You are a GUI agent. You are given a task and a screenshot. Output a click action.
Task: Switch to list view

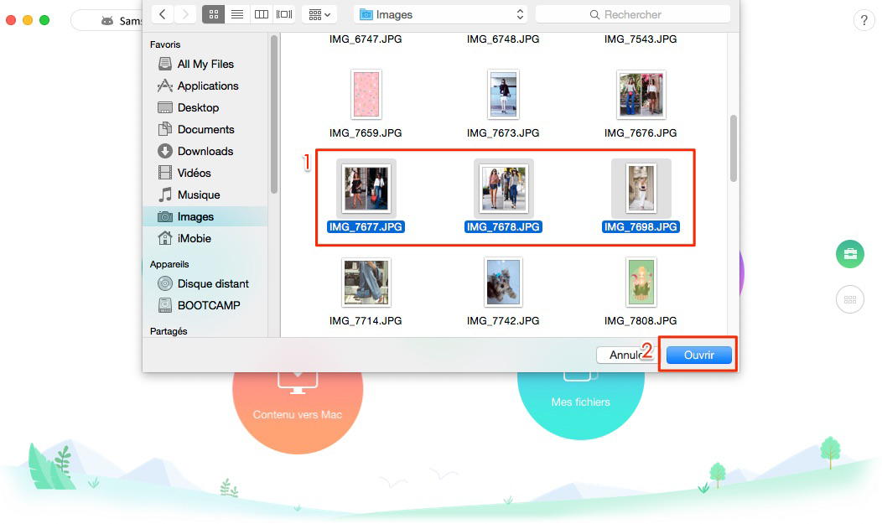tap(237, 14)
